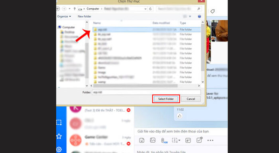Close the Chọn Thư mục dialog
Viewport: 279px width, 153px height.
(201, 1)
